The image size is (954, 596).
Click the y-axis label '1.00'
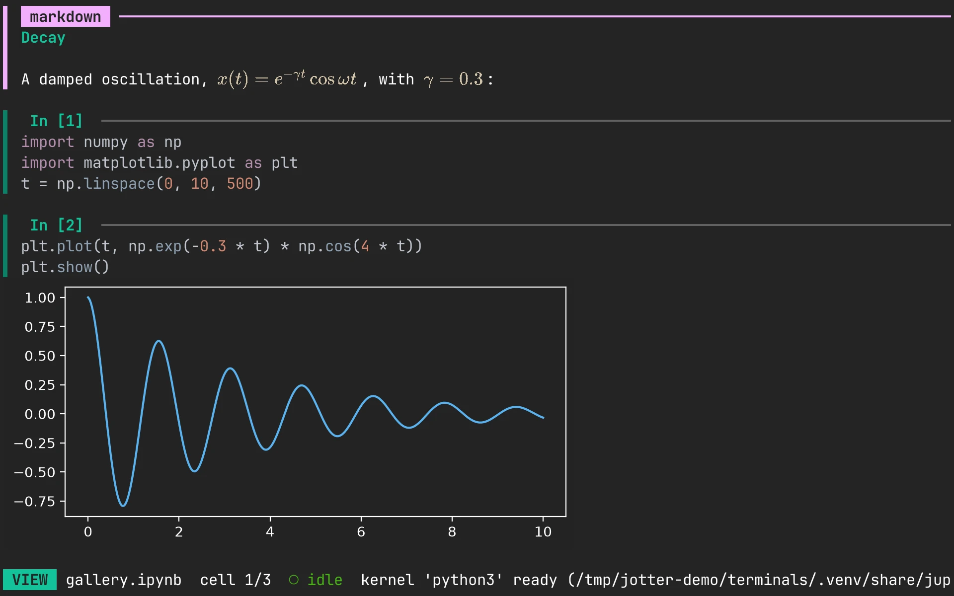[40, 298]
